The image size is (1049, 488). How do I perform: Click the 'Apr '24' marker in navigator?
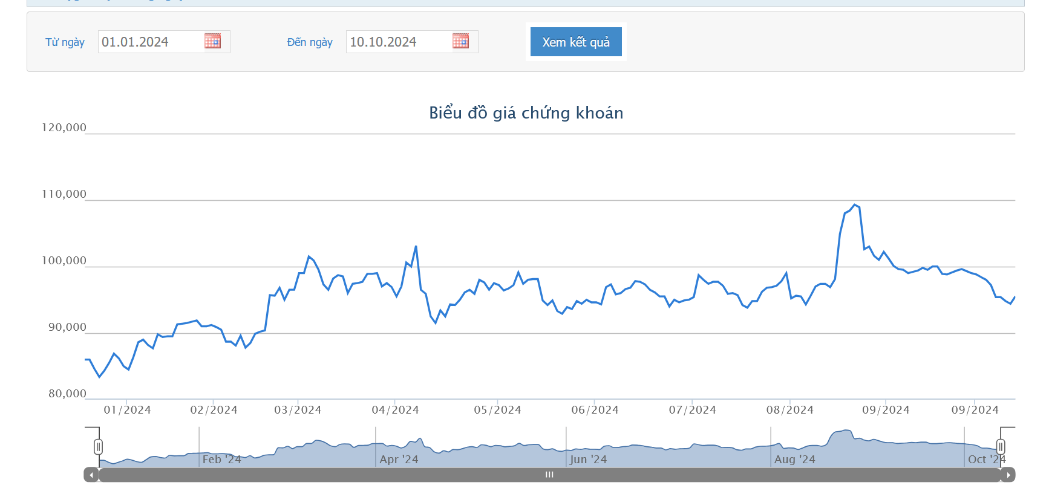click(399, 460)
